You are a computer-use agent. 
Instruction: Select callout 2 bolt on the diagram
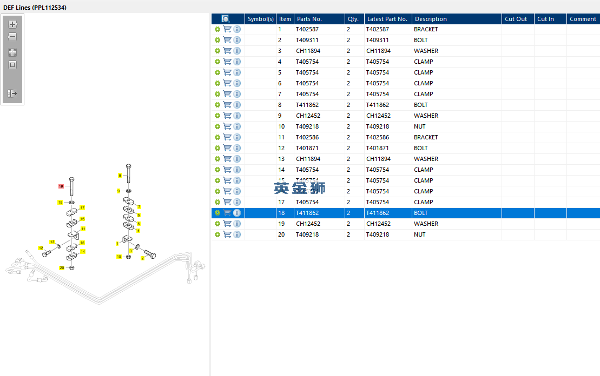[x=142, y=258]
